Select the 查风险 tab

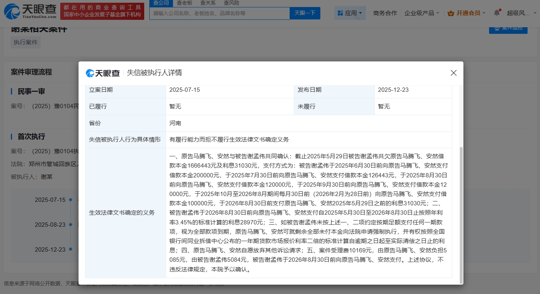point(231,3)
